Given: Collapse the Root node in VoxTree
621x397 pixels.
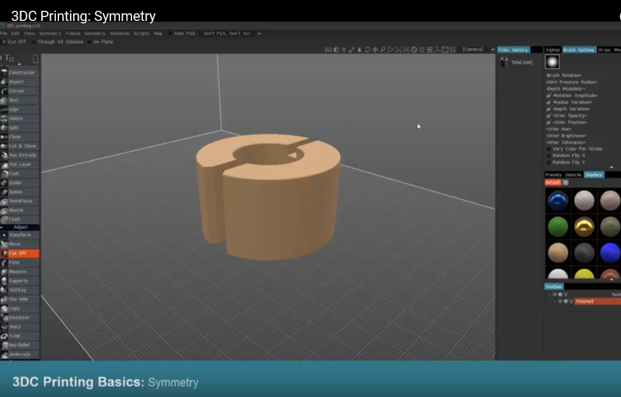Looking at the screenshot, I should click(x=549, y=295).
